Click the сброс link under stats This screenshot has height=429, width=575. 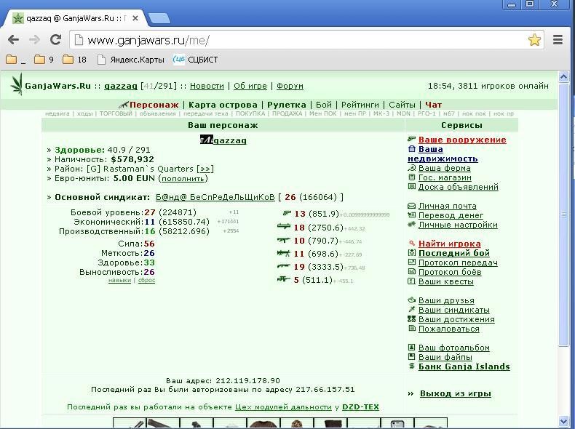147,280
